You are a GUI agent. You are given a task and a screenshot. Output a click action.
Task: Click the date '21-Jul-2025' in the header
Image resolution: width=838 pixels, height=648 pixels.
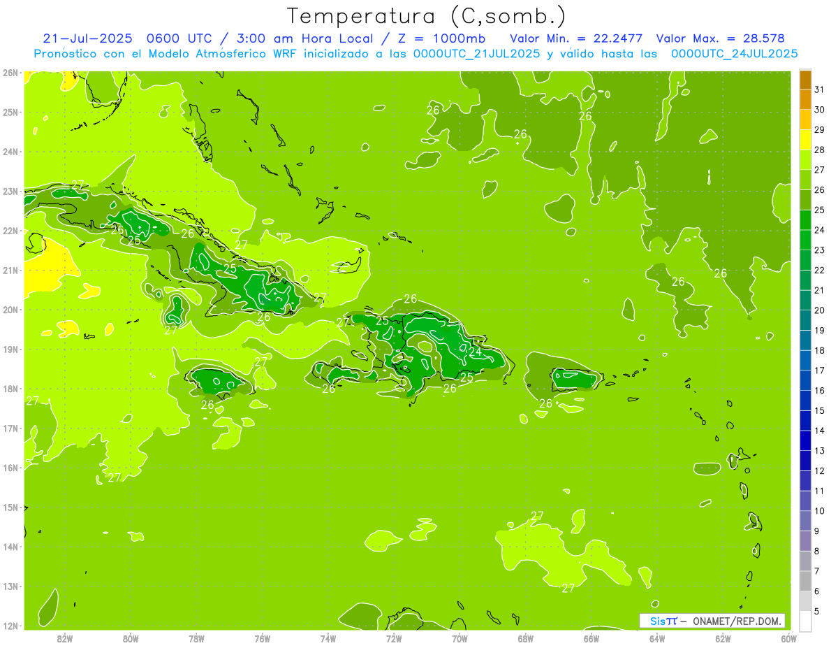pos(87,38)
